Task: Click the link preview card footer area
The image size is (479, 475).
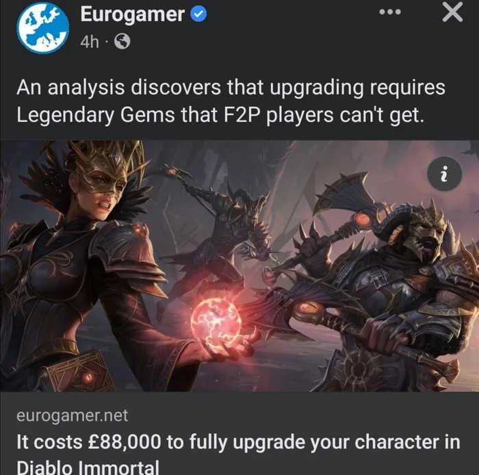Action: (239, 433)
